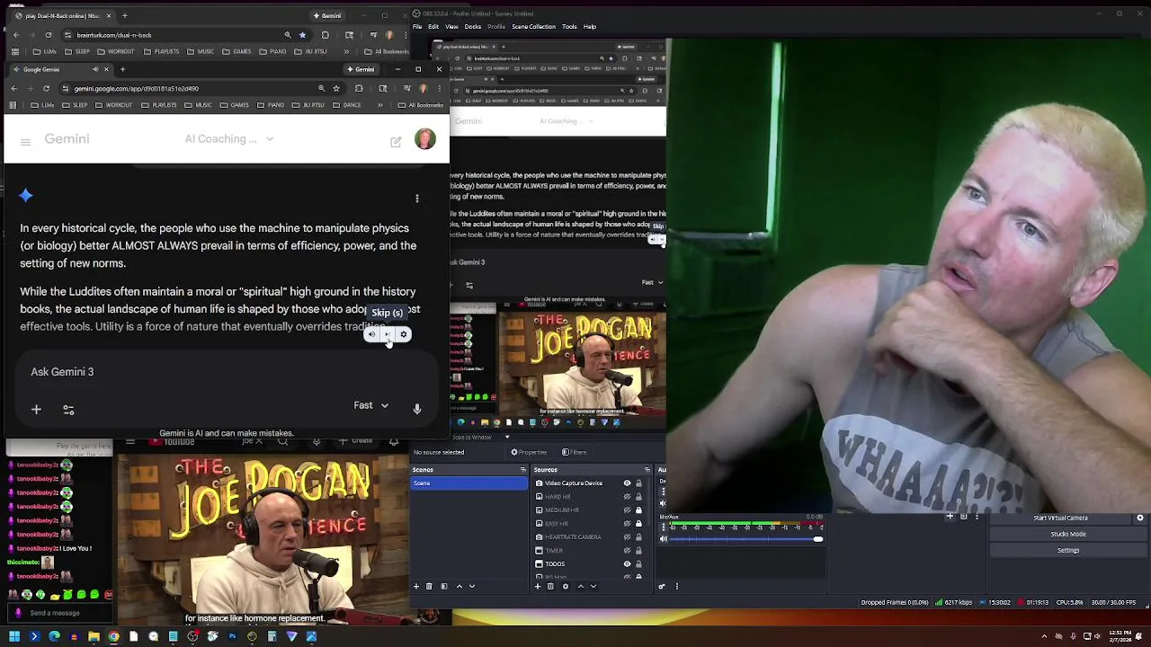Click OBS Settings button
Screen dimensions: 1151x647
point(1068,550)
